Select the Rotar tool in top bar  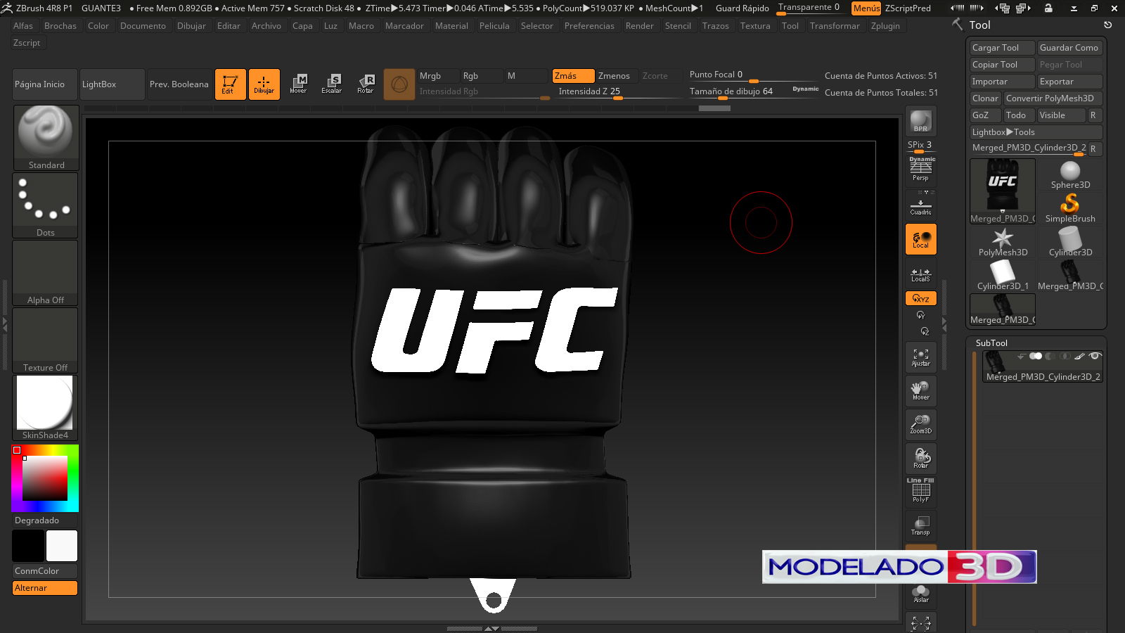point(366,84)
